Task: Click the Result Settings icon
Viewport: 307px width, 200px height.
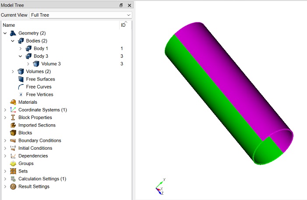Action: point(13,187)
